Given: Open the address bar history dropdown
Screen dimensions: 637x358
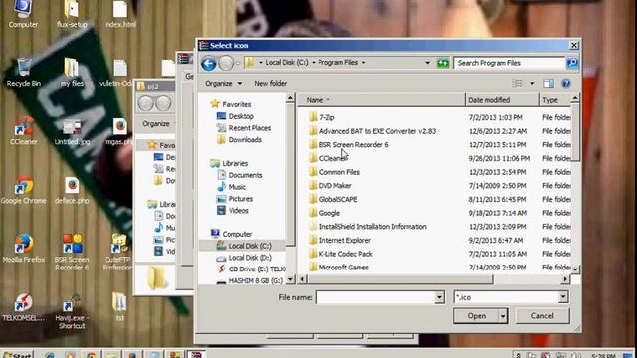Looking at the screenshot, I should (427, 63).
